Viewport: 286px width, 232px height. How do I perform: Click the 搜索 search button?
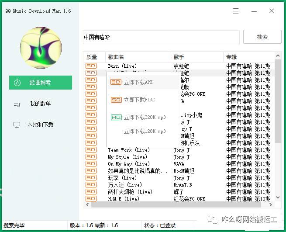click(262, 37)
